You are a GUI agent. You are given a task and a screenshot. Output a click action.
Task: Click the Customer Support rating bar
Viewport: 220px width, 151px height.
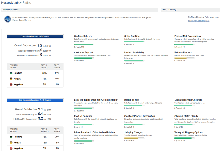[x=84, y=58]
